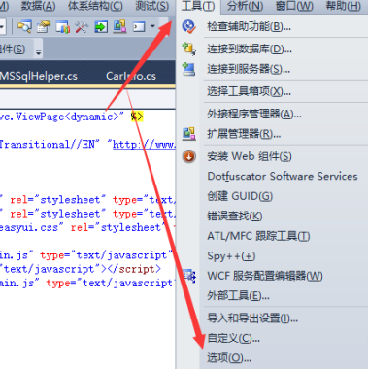This screenshot has width=368, height=369.
Task: Switch to the CarInfo.cs tab
Action: point(131,76)
